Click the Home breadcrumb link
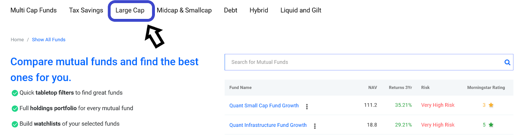 [x=17, y=40]
